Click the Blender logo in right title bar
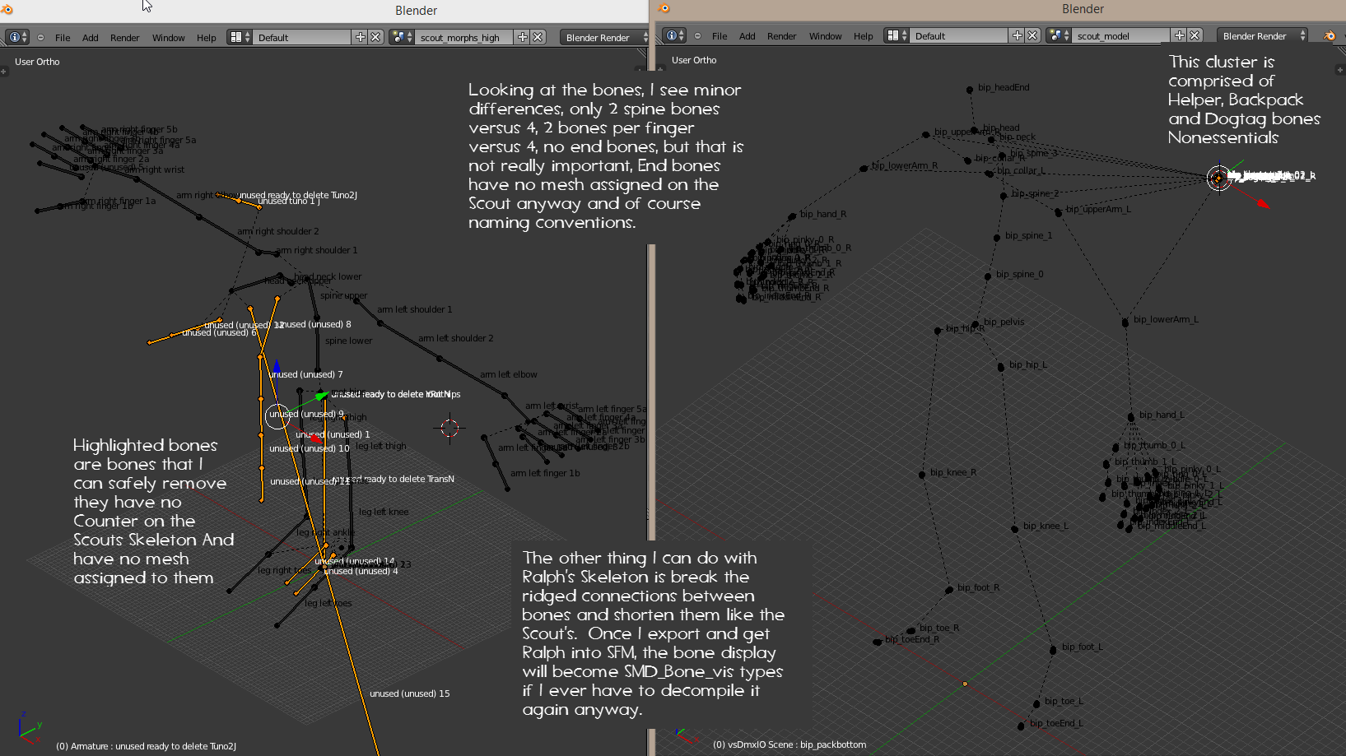The width and height of the screenshot is (1346, 756). (x=664, y=8)
